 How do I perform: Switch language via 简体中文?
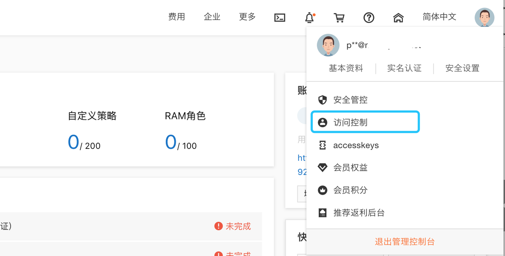click(439, 17)
